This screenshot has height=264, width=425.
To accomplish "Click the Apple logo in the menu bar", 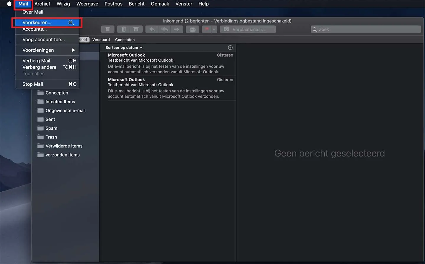I will [x=9, y=4].
